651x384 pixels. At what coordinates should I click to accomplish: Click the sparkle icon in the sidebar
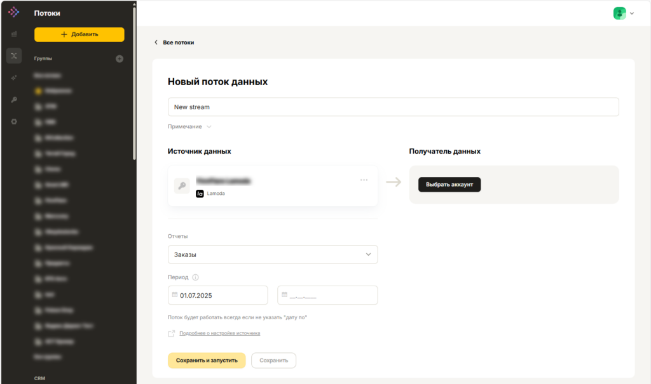tap(14, 78)
